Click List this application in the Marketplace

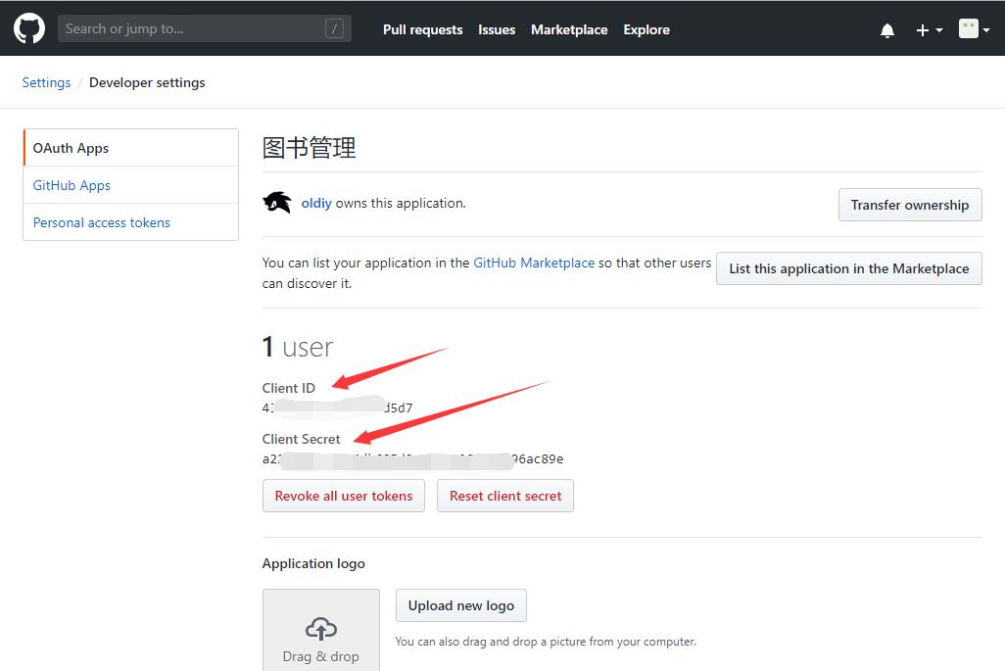(848, 268)
